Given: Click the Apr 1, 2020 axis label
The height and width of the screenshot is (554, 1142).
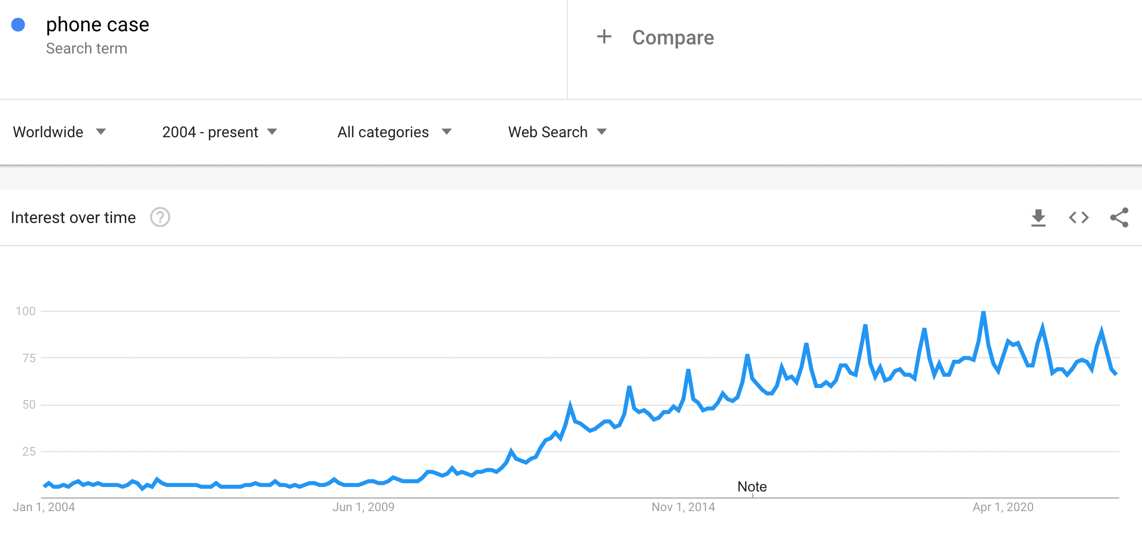Looking at the screenshot, I should (x=1003, y=507).
